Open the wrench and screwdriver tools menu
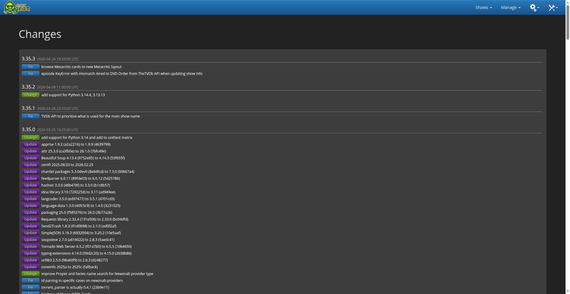The width and height of the screenshot is (570, 294). coord(553,7)
